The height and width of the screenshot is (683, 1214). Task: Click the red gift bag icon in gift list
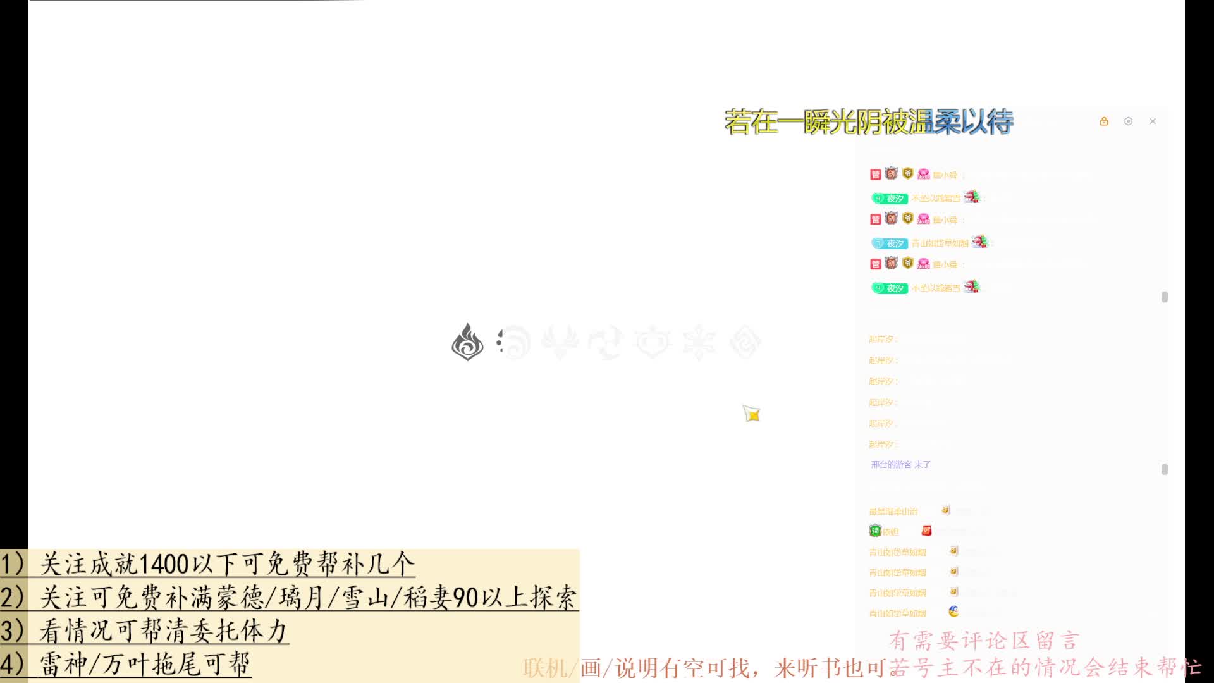926,531
